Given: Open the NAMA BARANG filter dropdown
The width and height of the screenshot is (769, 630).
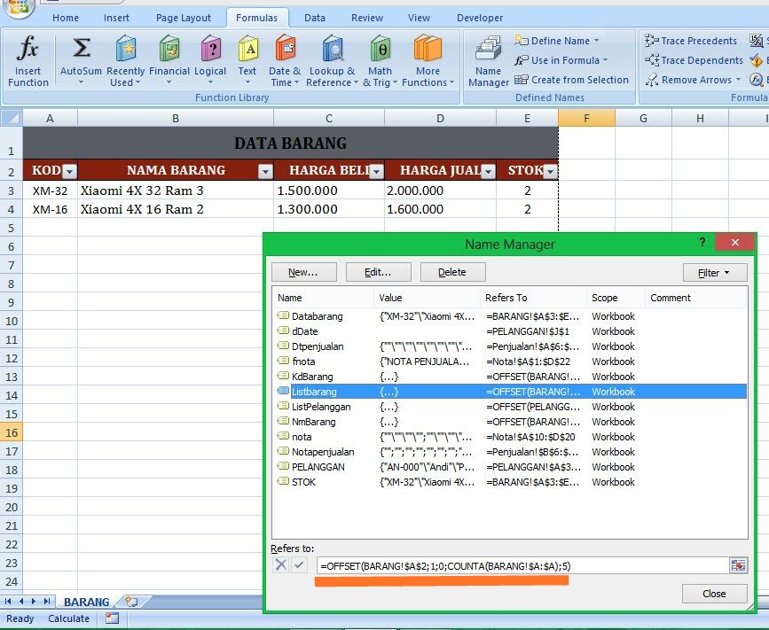Looking at the screenshot, I should tap(265, 170).
